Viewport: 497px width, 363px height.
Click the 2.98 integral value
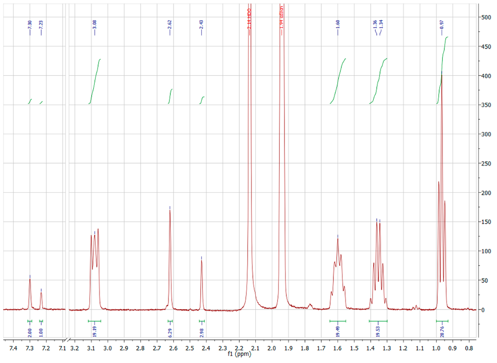click(202, 331)
